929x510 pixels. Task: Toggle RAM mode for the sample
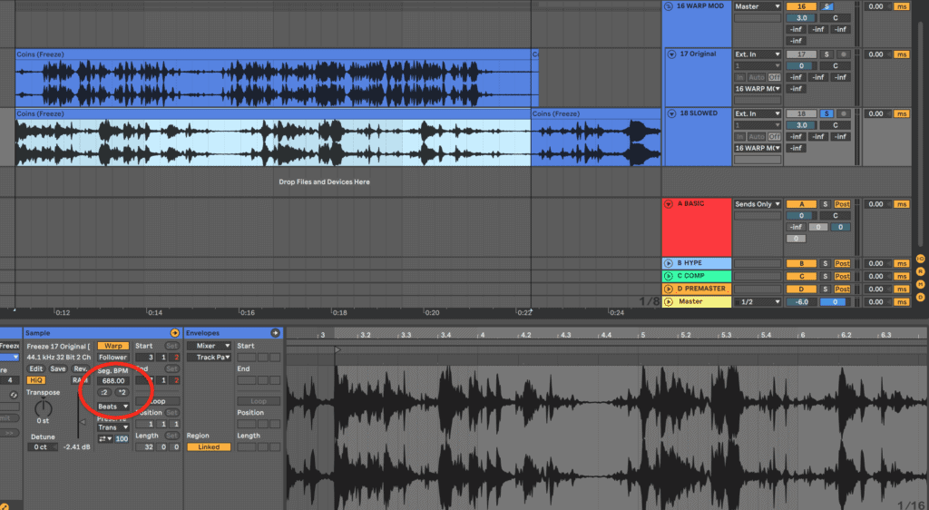tap(80, 380)
